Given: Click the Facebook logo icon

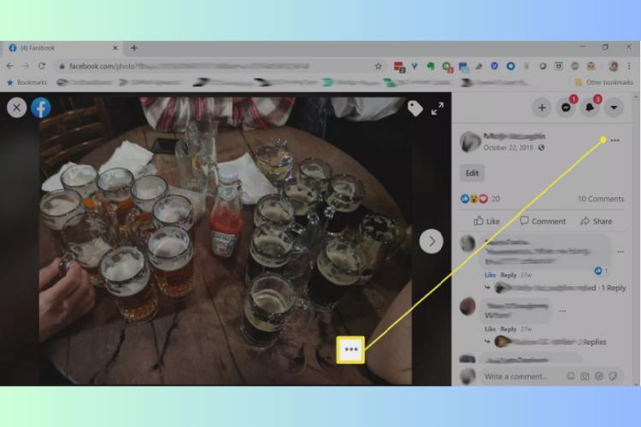Looking at the screenshot, I should coord(41,108).
